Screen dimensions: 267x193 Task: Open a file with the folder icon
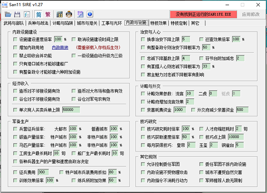8,14
